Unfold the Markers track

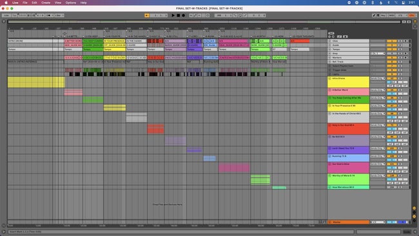[330, 57]
